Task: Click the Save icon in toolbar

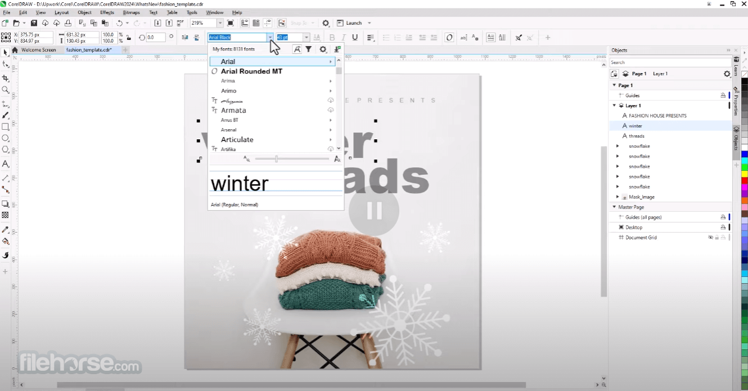Action: (34, 23)
